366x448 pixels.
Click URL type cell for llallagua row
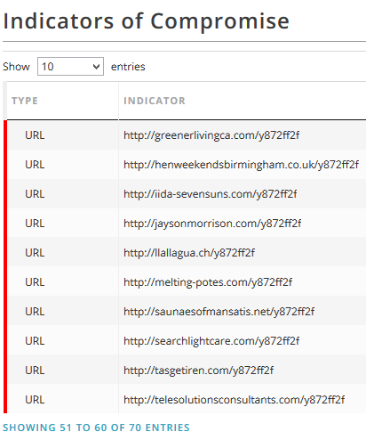(35, 253)
